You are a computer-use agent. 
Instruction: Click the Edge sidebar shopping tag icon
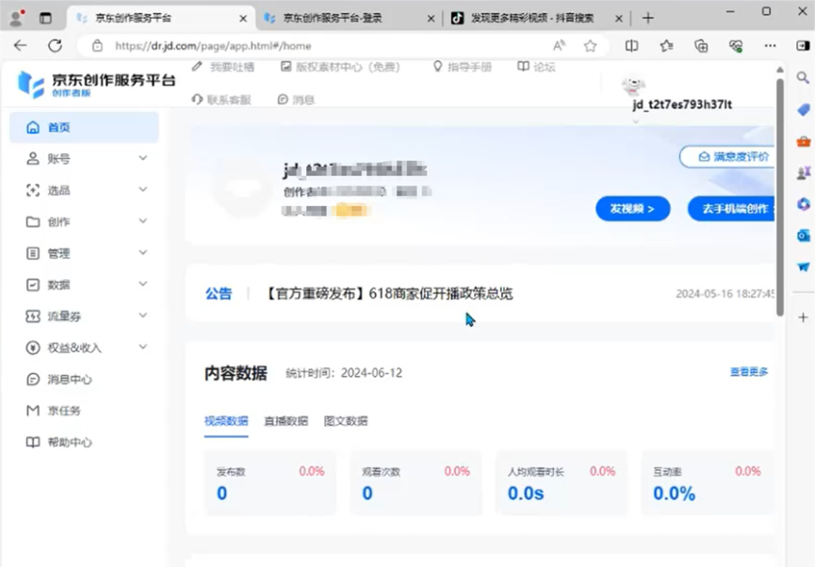point(803,109)
